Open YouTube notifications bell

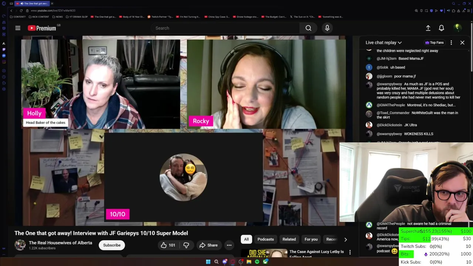(x=441, y=28)
